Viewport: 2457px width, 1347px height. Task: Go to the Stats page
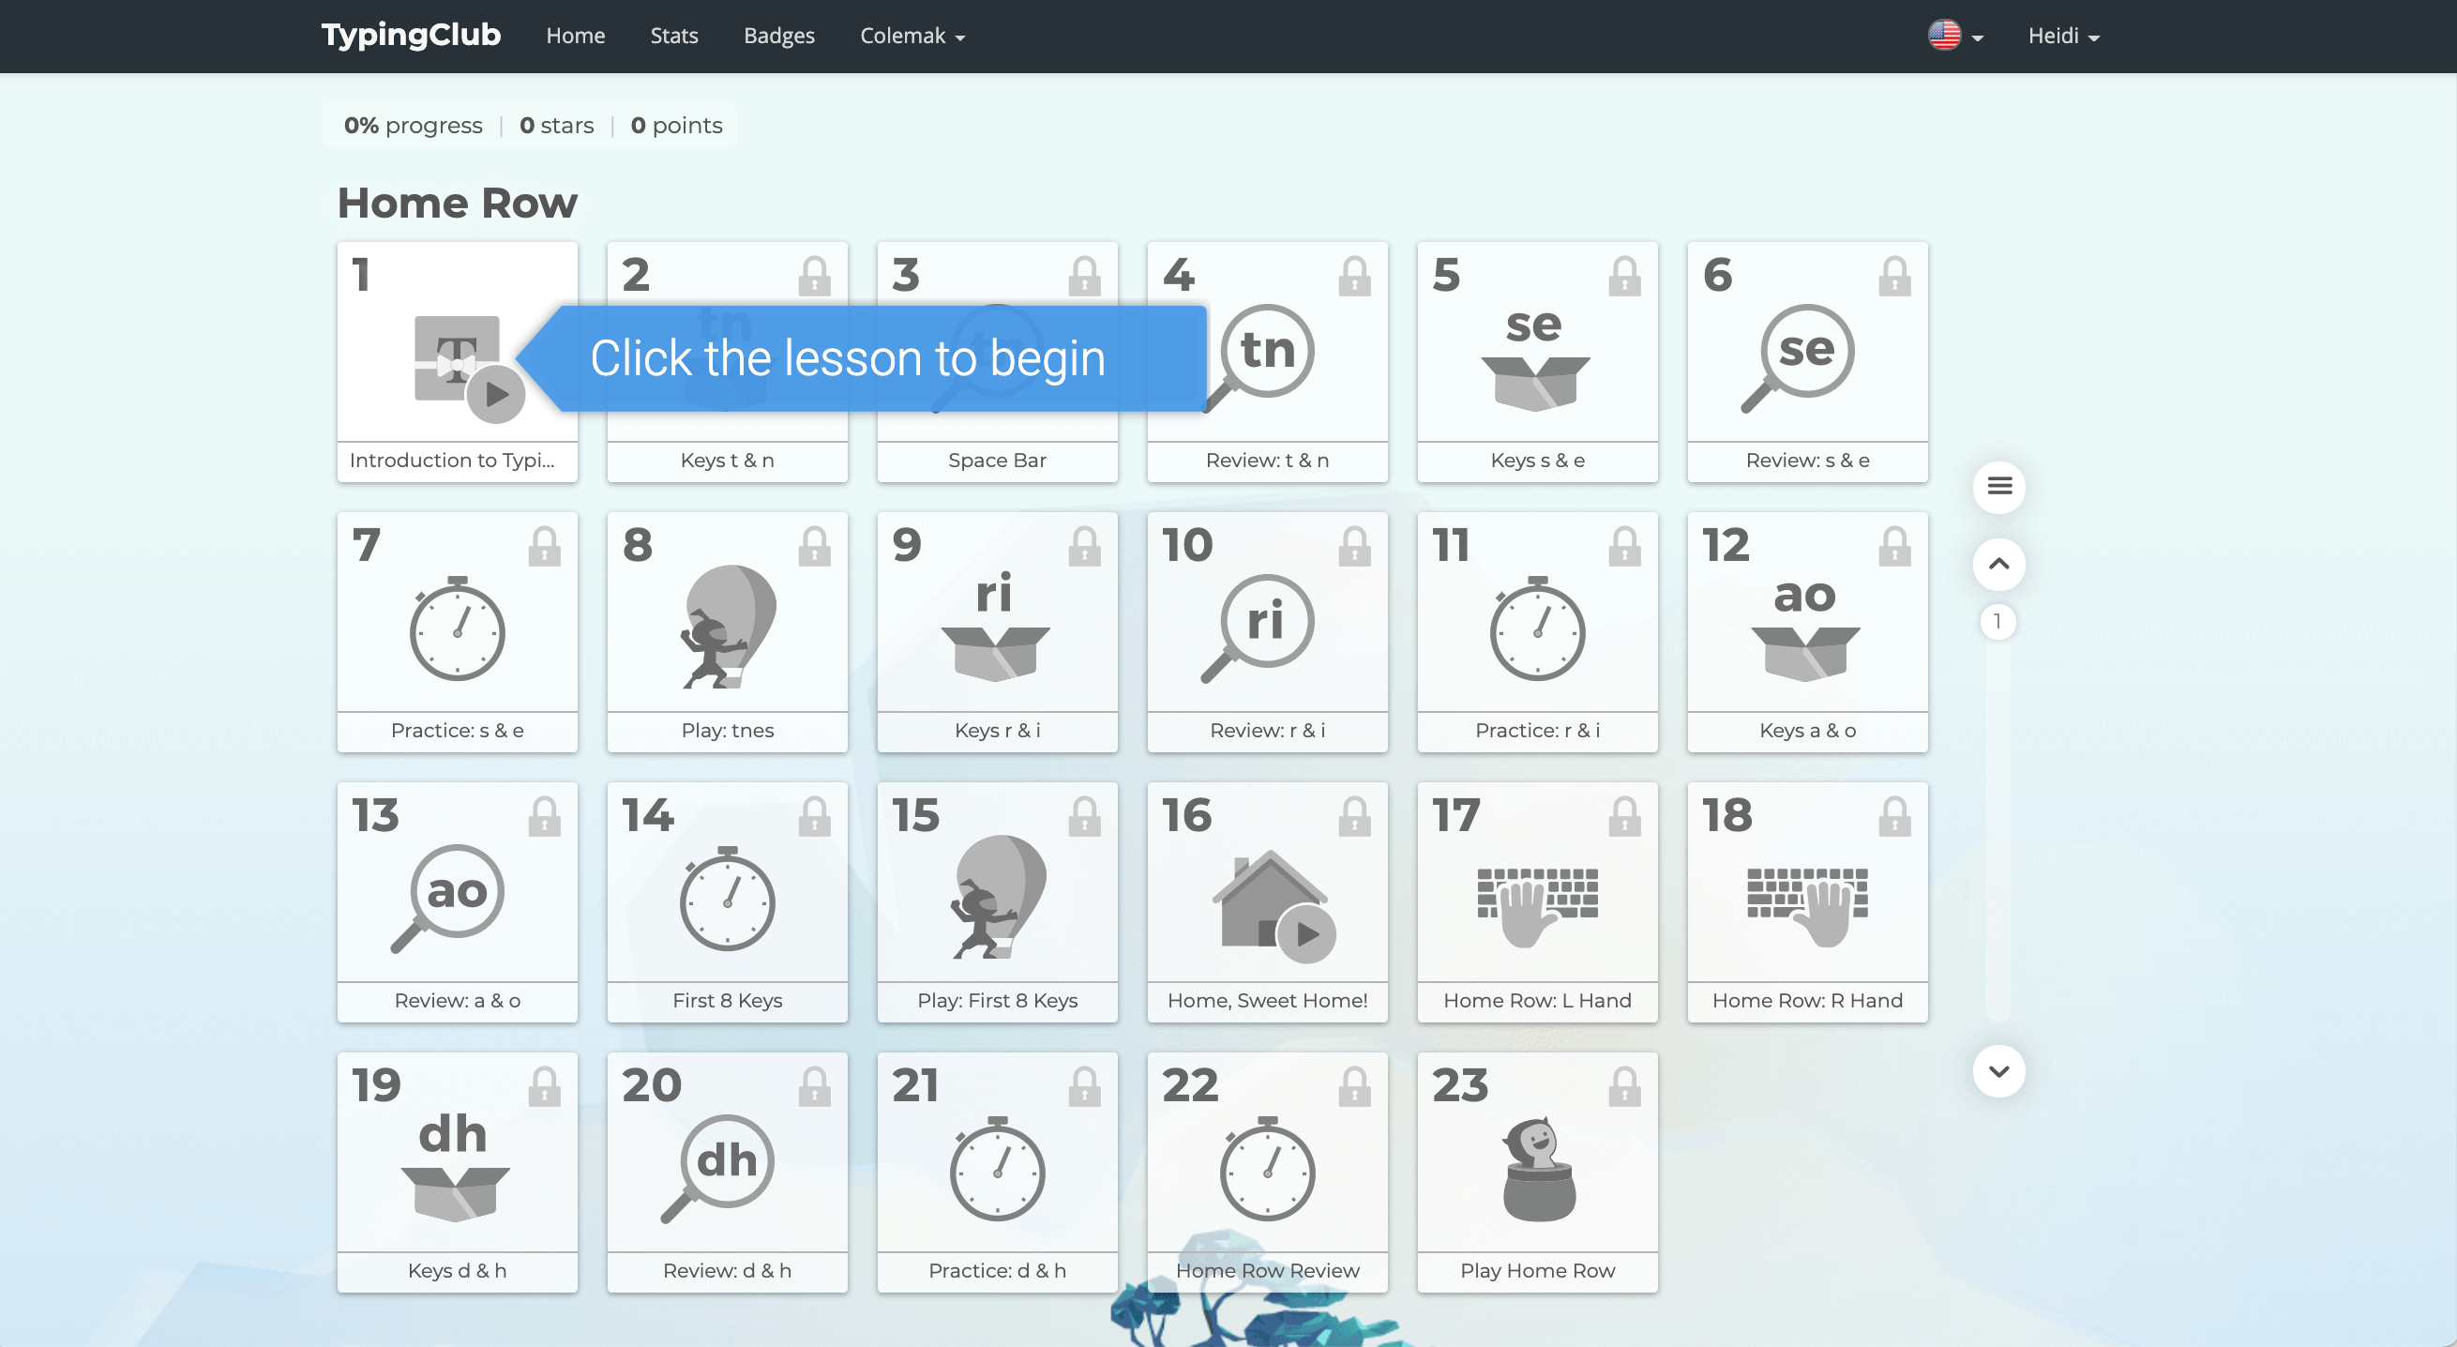coord(673,37)
